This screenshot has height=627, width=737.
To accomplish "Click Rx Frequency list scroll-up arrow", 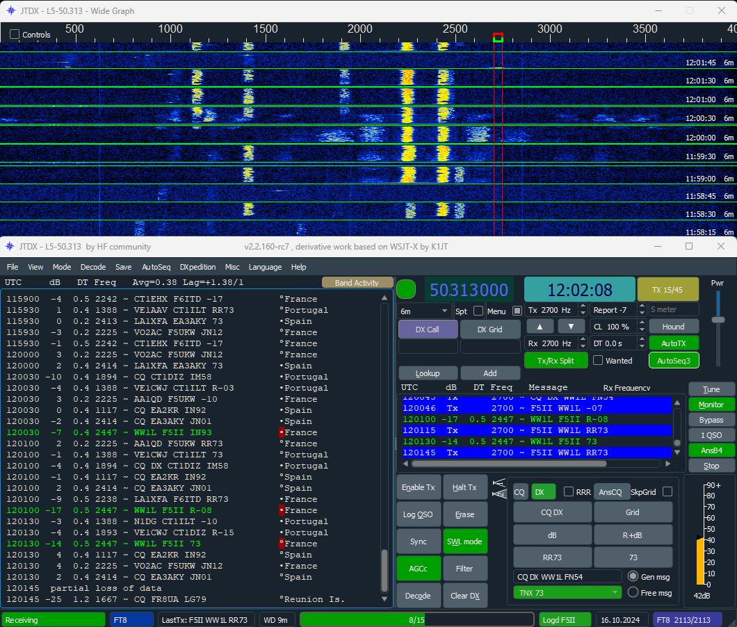I will coord(677,402).
